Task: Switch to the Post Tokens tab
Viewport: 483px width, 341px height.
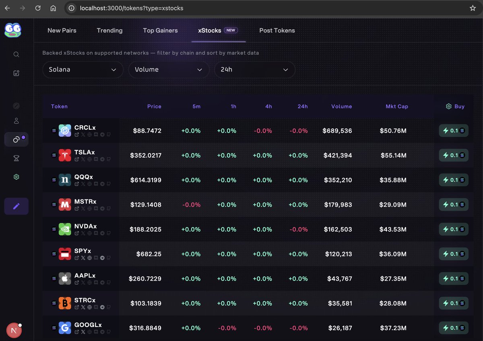Action: 277,31
